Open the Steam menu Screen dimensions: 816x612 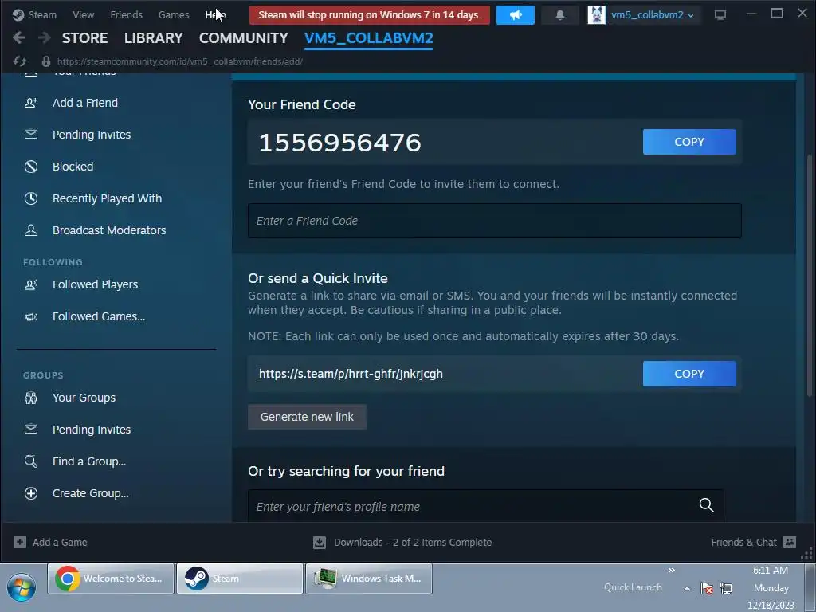[42, 14]
